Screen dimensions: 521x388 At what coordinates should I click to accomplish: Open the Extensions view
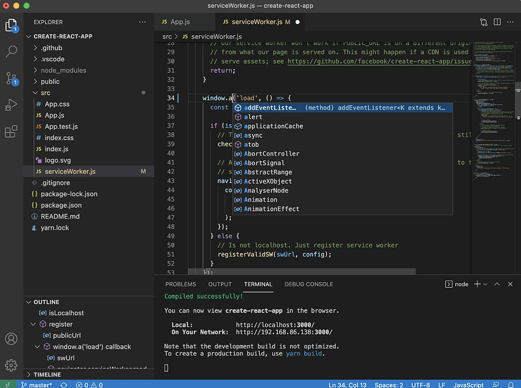(x=11, y=132)
